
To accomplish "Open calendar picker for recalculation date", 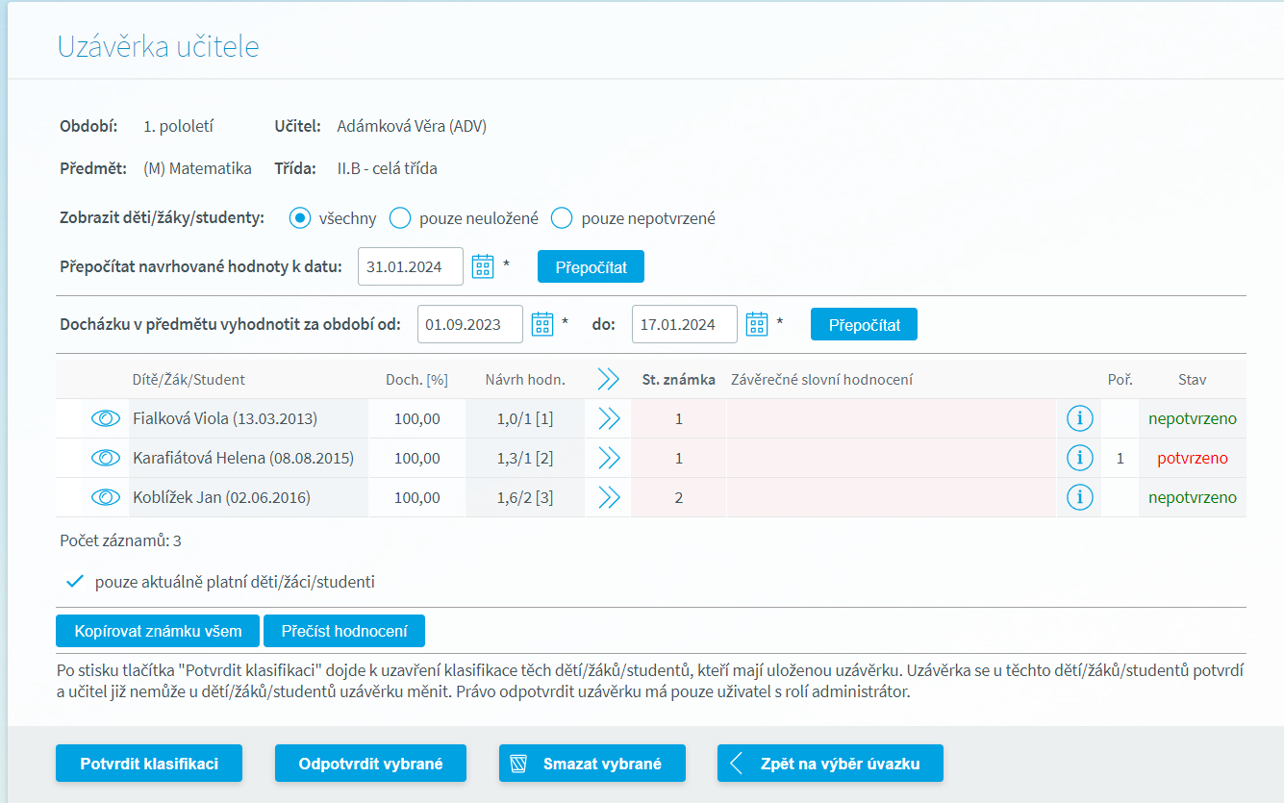I will point(483,266).
